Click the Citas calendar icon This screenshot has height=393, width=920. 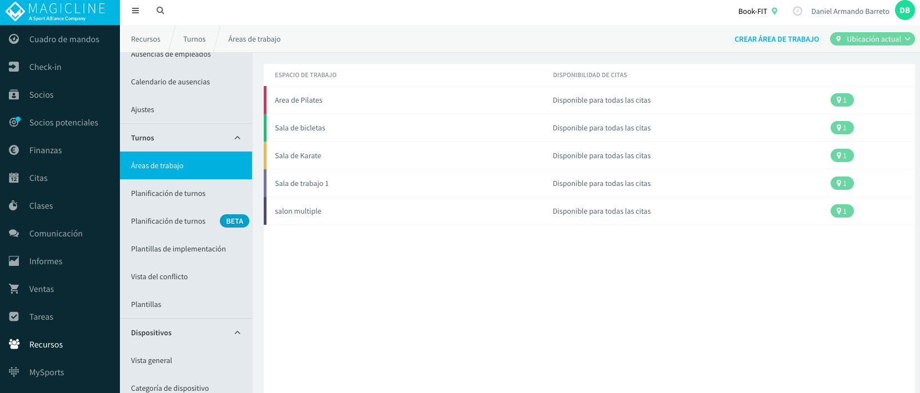click(x=14, y=178)
